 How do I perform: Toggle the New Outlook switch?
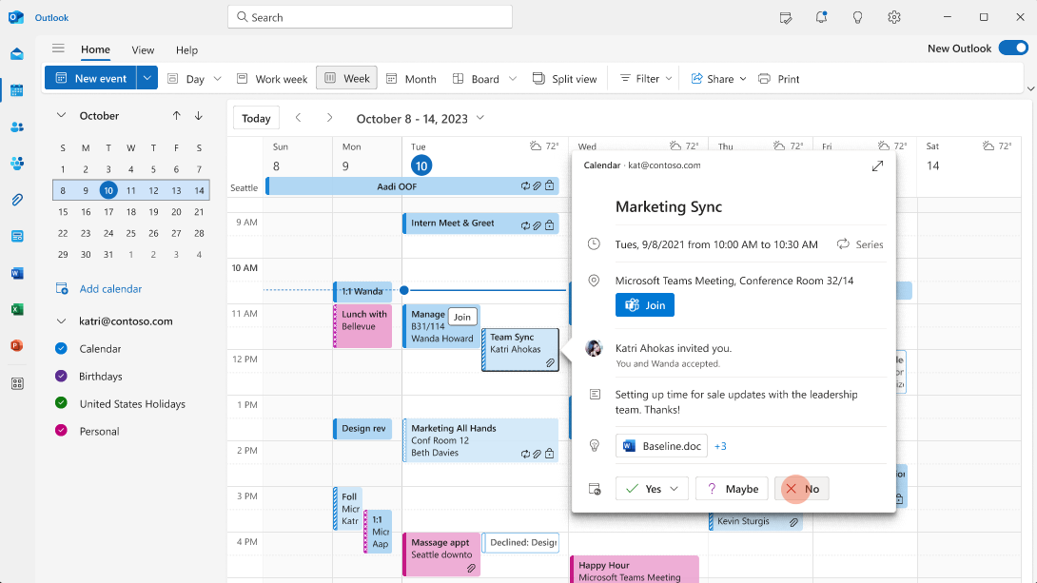point(1012,49)
